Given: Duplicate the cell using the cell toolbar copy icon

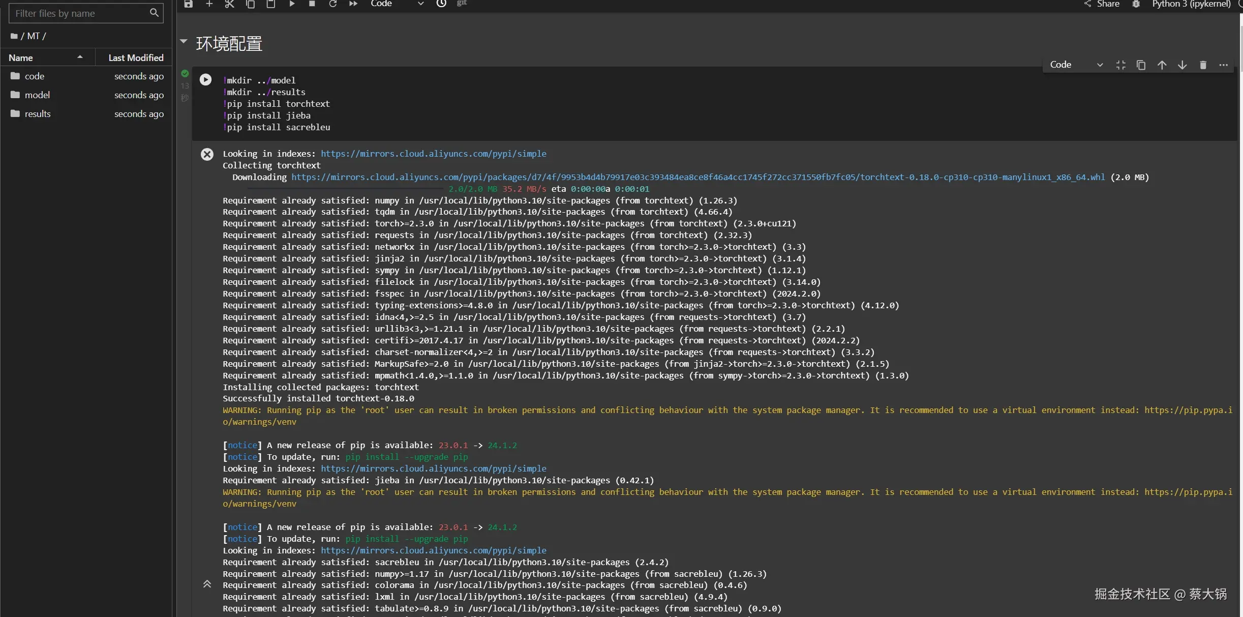Looking at the screenshot, I should pyautogui.click(x=1141, y=65).
